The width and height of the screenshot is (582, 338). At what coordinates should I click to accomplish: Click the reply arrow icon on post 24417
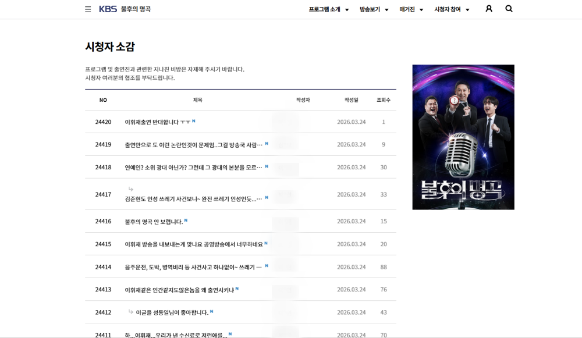point(129,188)
